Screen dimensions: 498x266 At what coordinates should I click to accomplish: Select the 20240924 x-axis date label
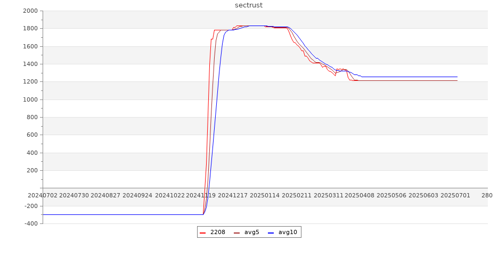tap(137, 195)
